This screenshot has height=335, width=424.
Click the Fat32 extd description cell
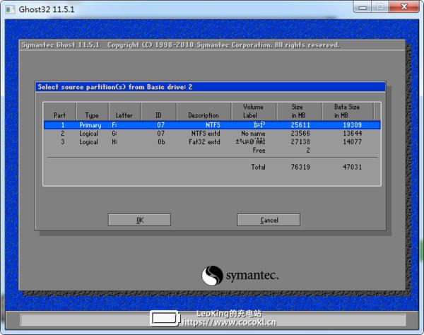point(204,141)
